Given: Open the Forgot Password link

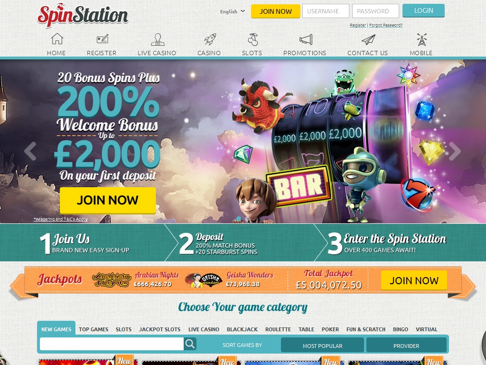Looking at the screenshot, I should [x=385, y=25].
